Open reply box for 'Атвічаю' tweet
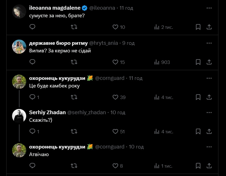 pyautogui.click(x=32, y=166)
